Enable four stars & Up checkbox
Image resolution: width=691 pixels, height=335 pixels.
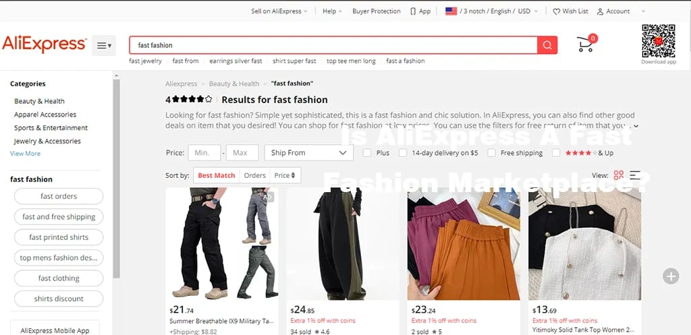[556, 153]
